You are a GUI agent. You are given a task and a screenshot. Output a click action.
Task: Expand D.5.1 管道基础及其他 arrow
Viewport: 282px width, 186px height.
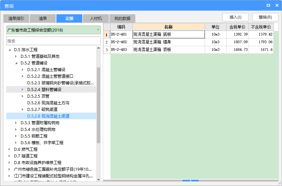(16, 56)
